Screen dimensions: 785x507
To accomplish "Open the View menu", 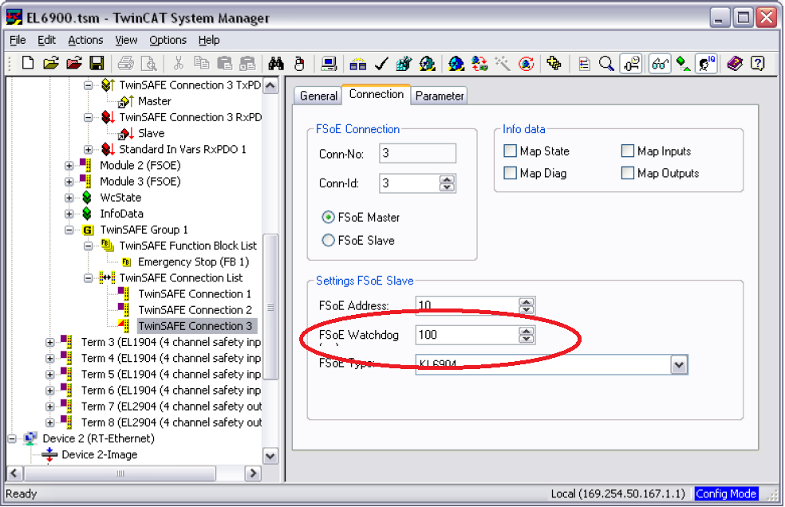I will (126, 40).
